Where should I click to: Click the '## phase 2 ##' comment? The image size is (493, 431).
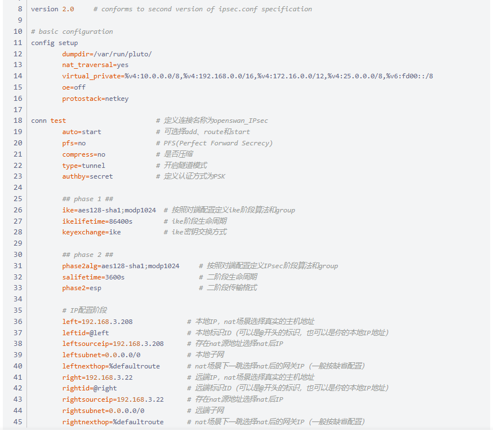(88, 255)
